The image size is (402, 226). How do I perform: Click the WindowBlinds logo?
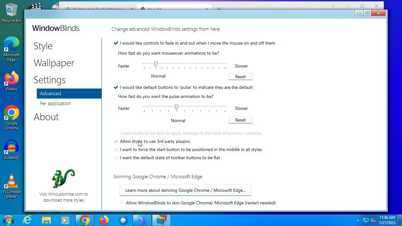[56, 28]
